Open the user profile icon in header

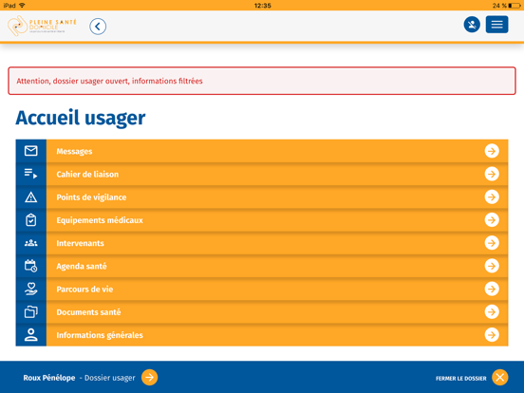pyautogui.click(x=472, y=25)
